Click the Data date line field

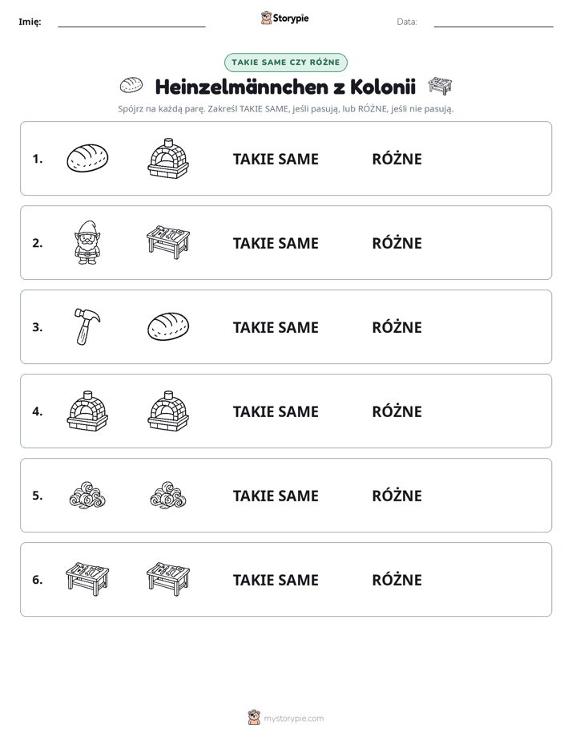493,22
